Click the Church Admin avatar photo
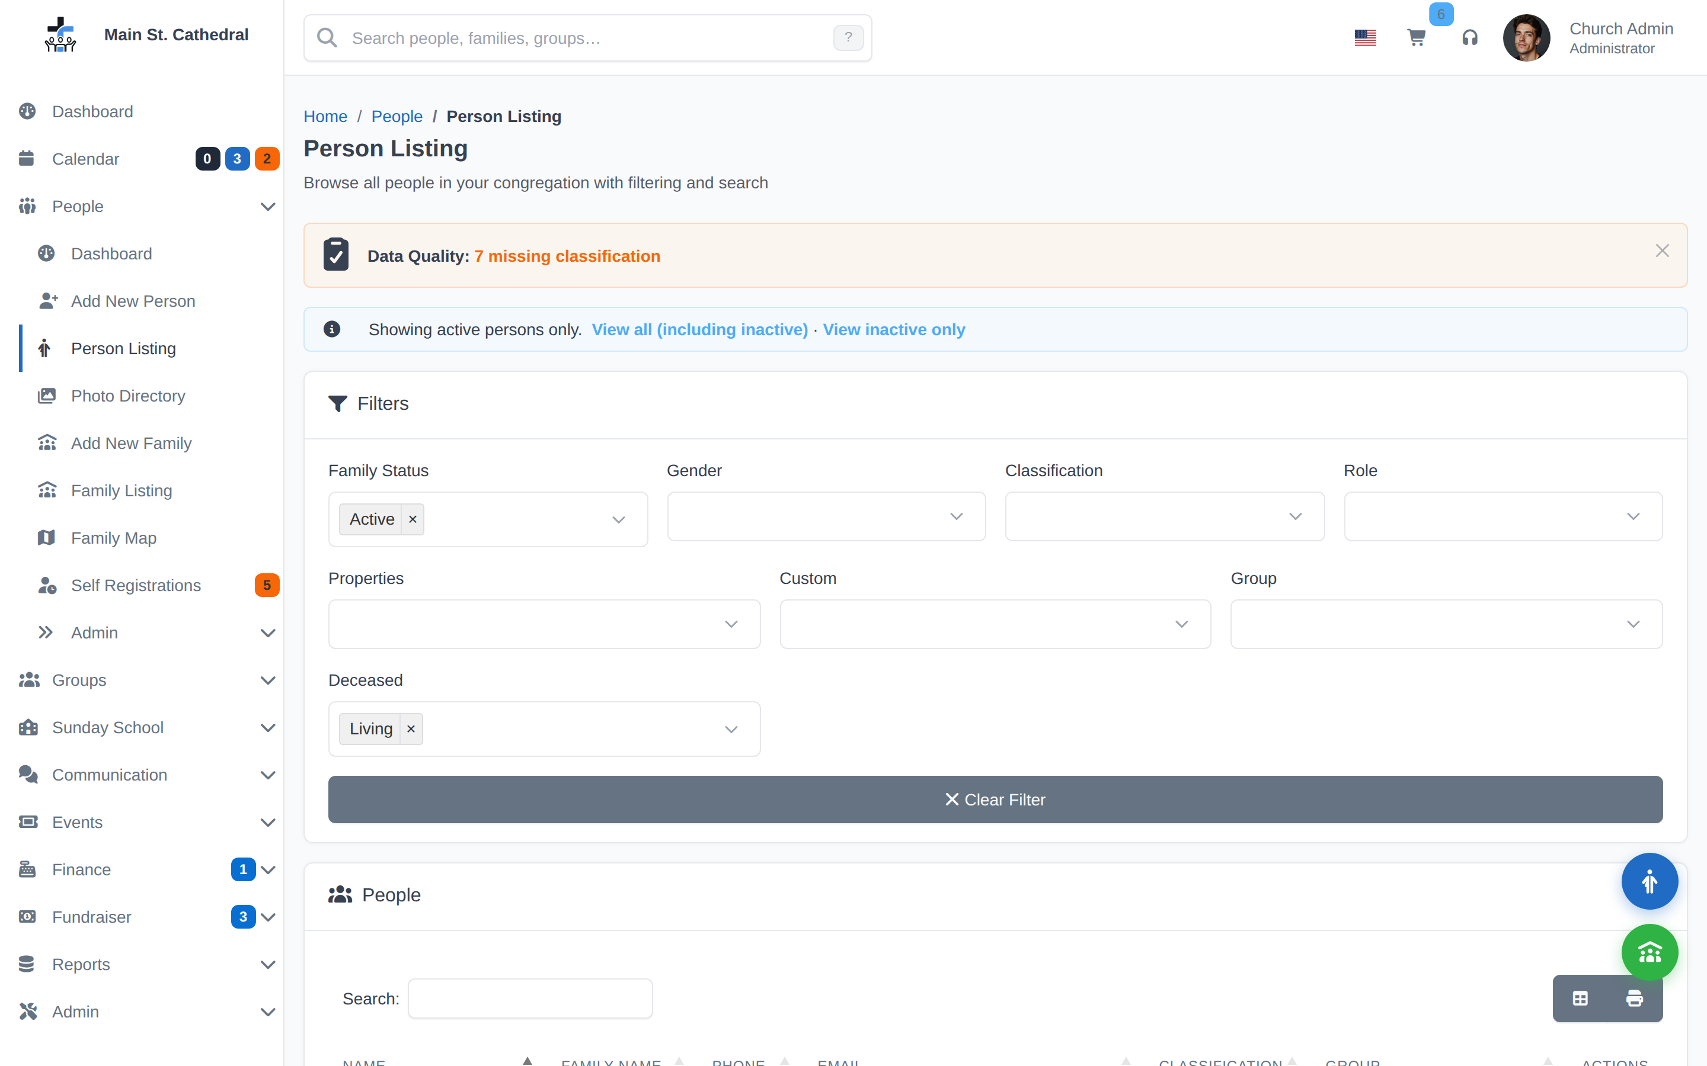Screen dimensions: 1707x1066 (1526, 37)
